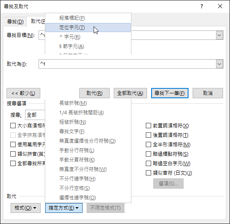The image size is (230, 224).
Task: Close the 尋找及取代 dialog
Action: [220, 6]
